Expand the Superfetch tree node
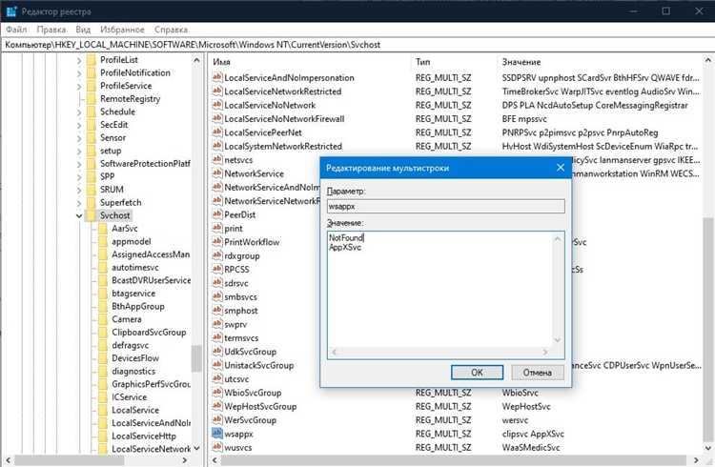 point(79,202)
